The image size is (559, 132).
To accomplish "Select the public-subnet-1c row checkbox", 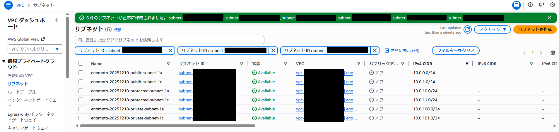I will pos(81,82).
